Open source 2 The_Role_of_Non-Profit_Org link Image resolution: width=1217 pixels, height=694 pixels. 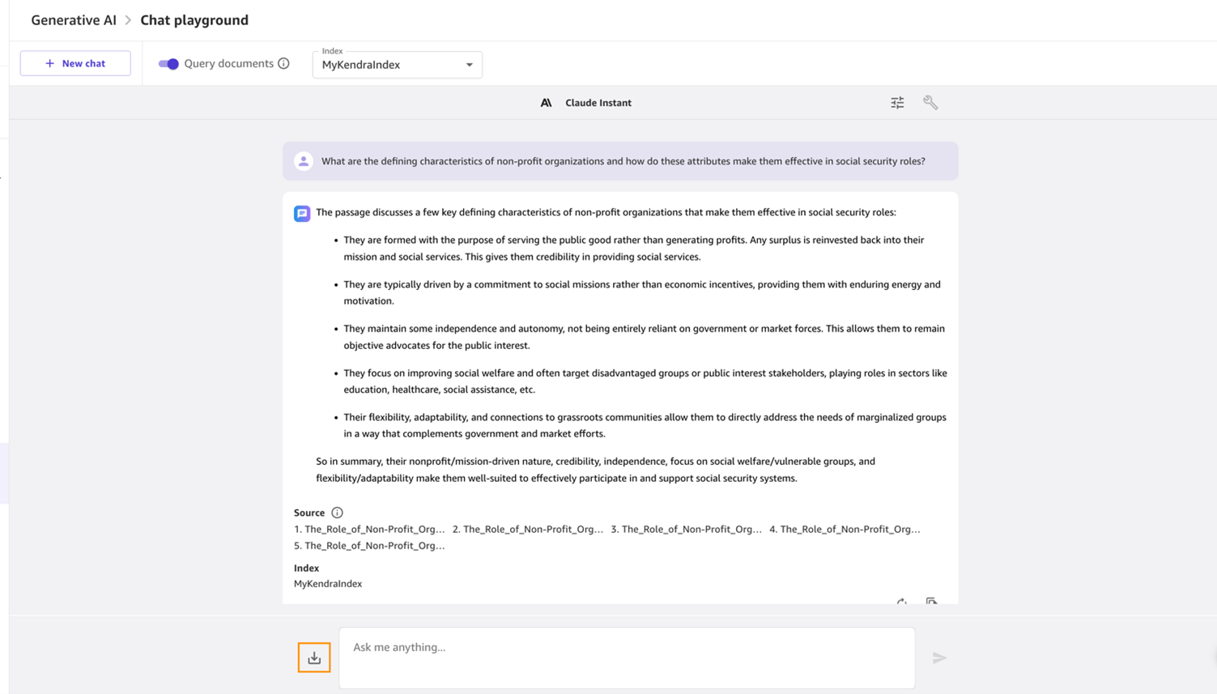click(528, 529)
